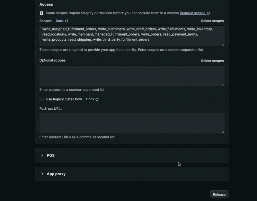Focus the Scopes text area
Screen dimensions: 257x201
tap(132, 36)
